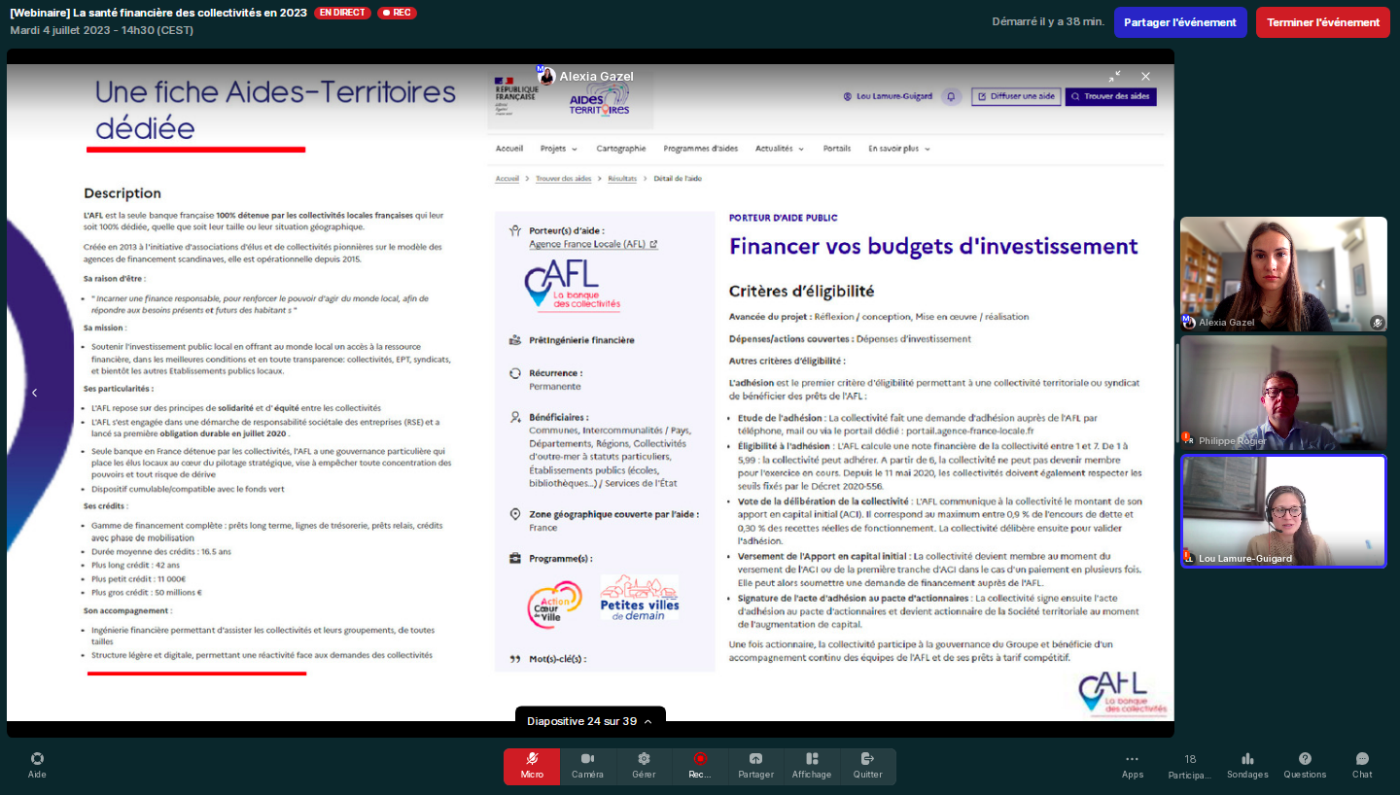
Task: Open the Gérer settings gear
Action: 644,766
